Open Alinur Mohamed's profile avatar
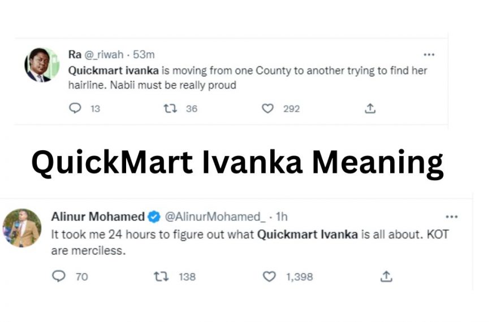The image size is (492, 322). point(22,228)
